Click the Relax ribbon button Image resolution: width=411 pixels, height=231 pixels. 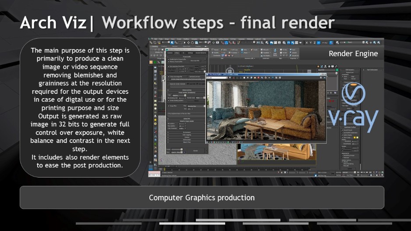pyautogui.click(x=245, y=50)
